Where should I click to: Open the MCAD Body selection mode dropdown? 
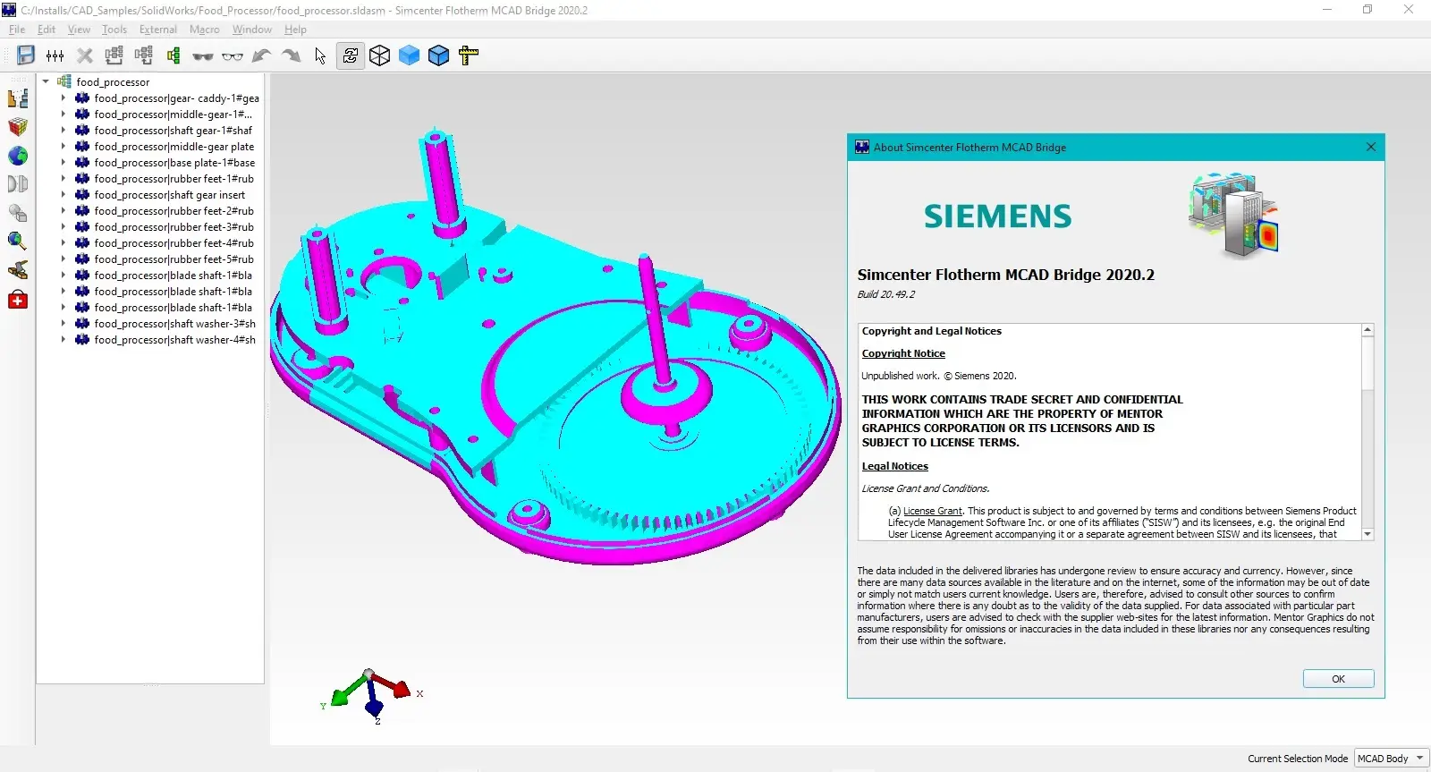point(1392,759)
